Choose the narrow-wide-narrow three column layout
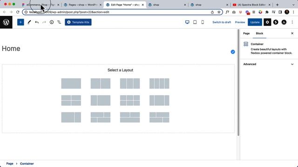The image size is (298, 167). point(159,100)
